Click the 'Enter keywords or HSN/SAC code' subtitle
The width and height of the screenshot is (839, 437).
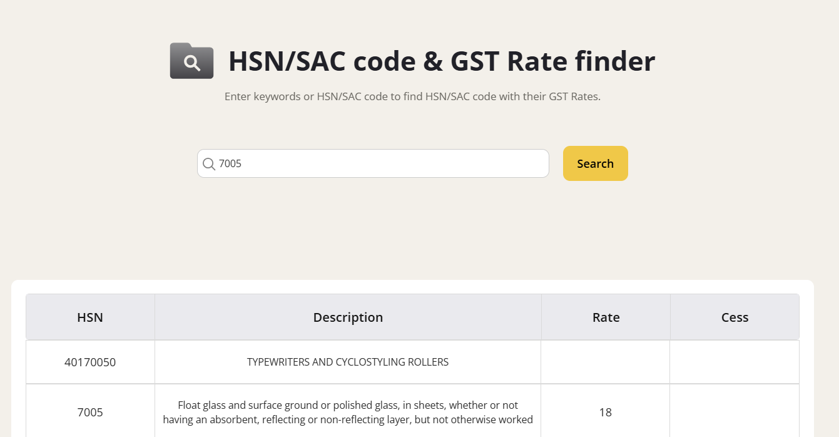point(412,97)
